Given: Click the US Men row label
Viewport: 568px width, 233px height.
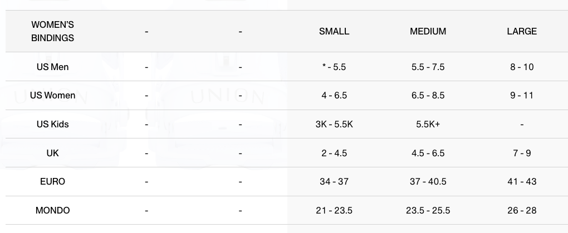Looking at the screenshot, I should pyautogui.click(x=52, y=67).
